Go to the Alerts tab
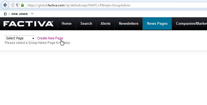Image resolution: width=207 pixels, height=105 pixels. click(106, 23)
